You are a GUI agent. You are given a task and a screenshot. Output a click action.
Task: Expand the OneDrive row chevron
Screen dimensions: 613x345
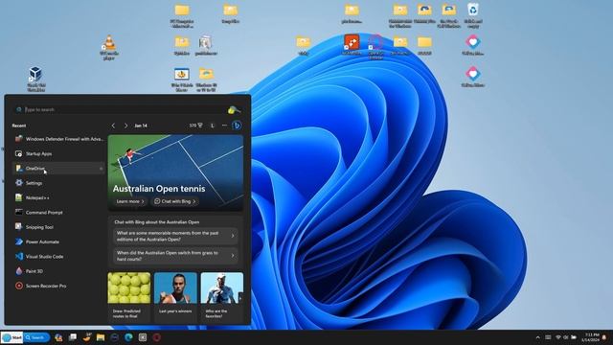pyautogui.click(x=101, y=169)
